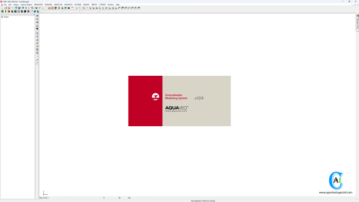Choose the Select Objects arrow tool
Screen dimensions: 359x202
(x=37, y=33)
